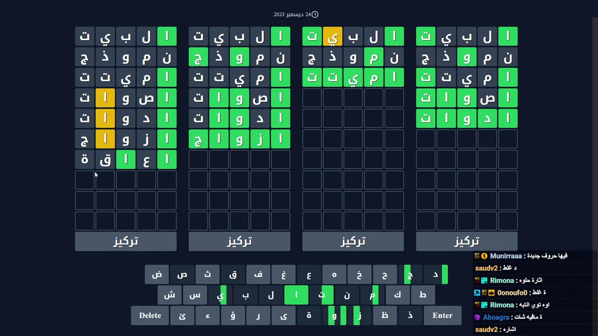
Task: Tap the ة key on the keyboard
Action: [x=309, y=315]
